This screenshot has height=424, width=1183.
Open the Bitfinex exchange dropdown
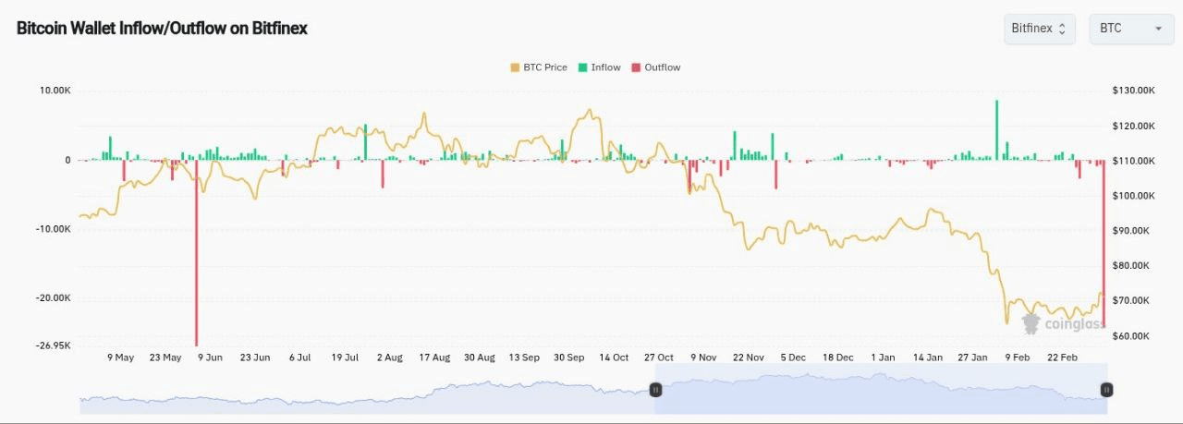click(1039, 29)
